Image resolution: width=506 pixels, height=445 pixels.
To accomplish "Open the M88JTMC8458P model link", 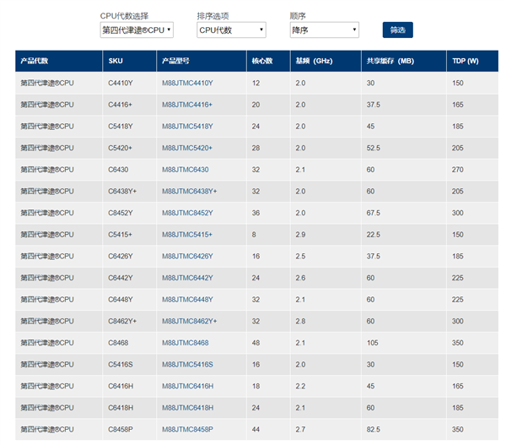I will 187,429.
